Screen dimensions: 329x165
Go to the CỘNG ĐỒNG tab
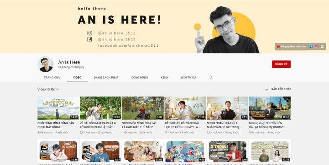(140, 77)
